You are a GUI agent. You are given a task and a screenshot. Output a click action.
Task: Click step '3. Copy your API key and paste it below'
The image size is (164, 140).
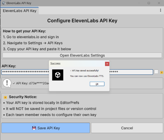(x=37, y=49)
